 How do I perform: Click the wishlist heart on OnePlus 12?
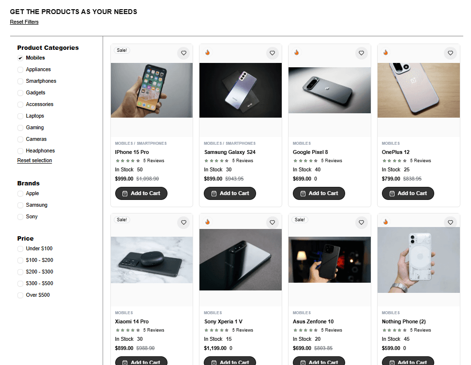coord(451,53)
